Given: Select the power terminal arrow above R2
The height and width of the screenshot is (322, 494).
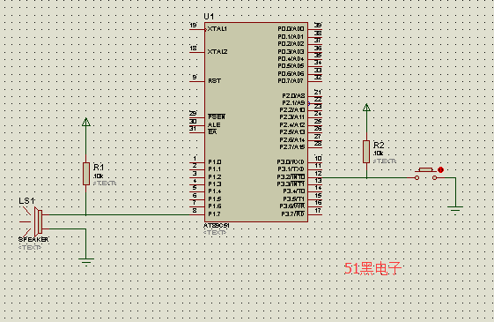Looking at the screenshot, I should coord(366,108).
